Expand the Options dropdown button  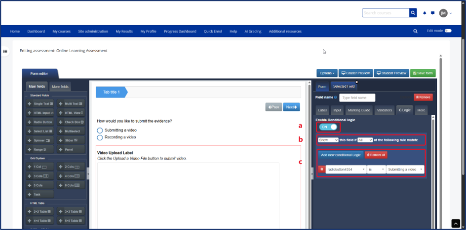(327, 73)
